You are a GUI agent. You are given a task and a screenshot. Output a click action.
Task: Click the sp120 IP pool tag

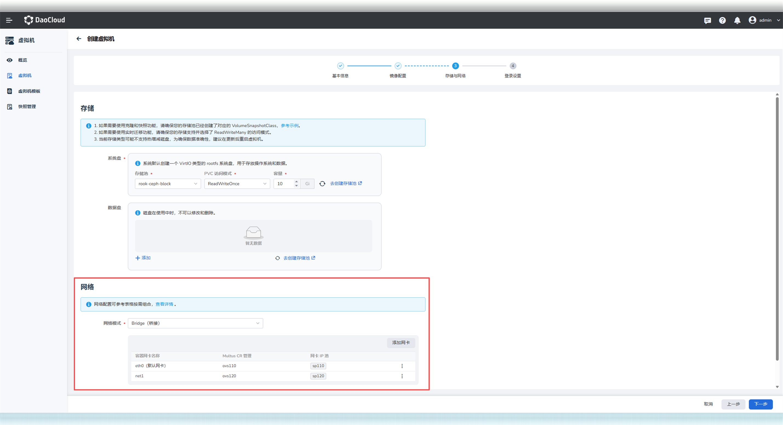318,376
